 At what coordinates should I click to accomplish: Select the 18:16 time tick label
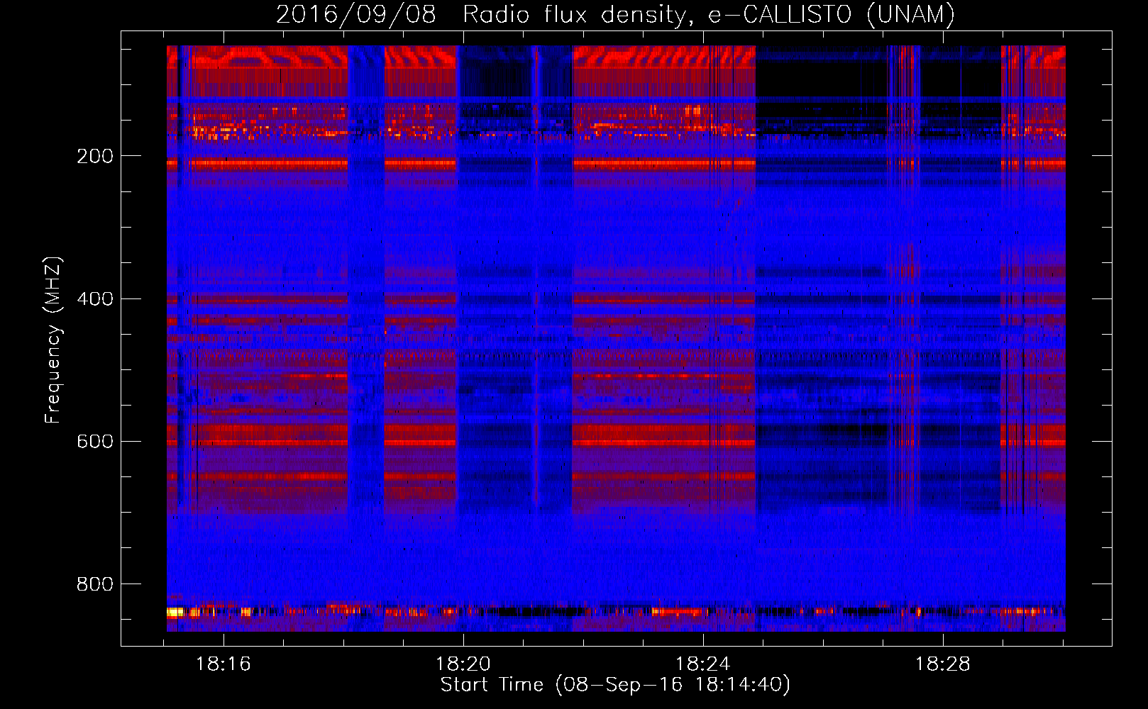[x=223, y=664]
